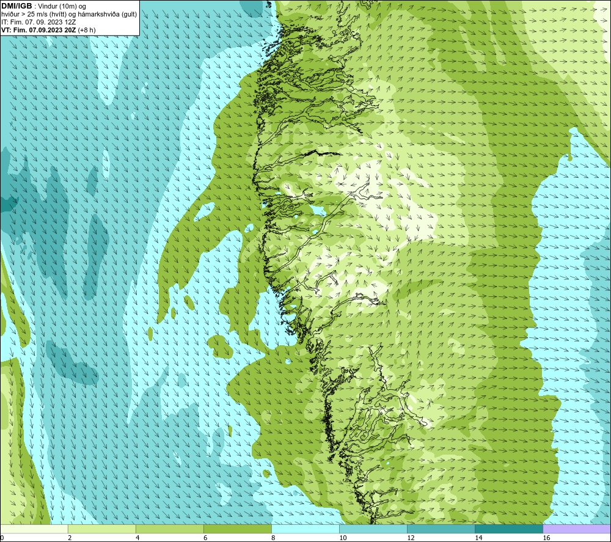Click the legend label '0'
This screenshot has width=611, height=542.
2,538
